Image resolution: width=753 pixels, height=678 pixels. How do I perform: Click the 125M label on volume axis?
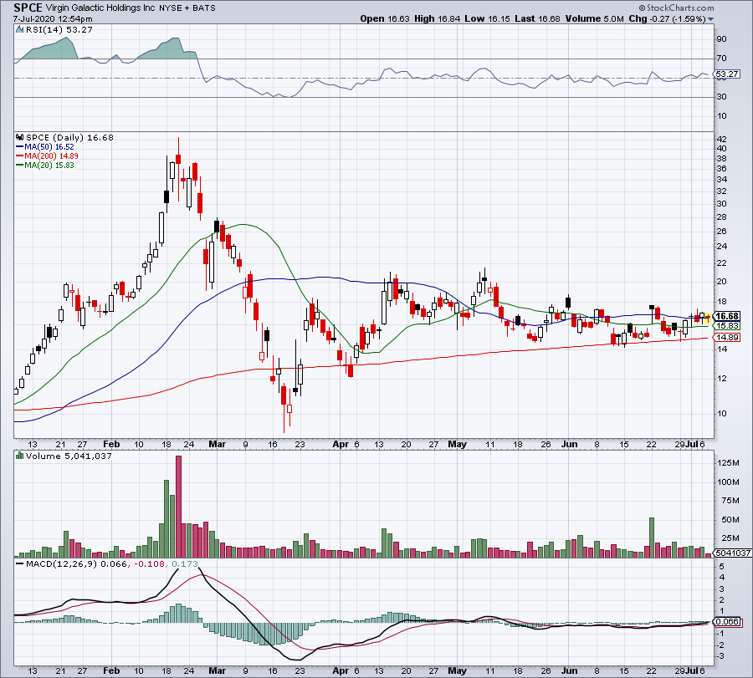(728, 462)
